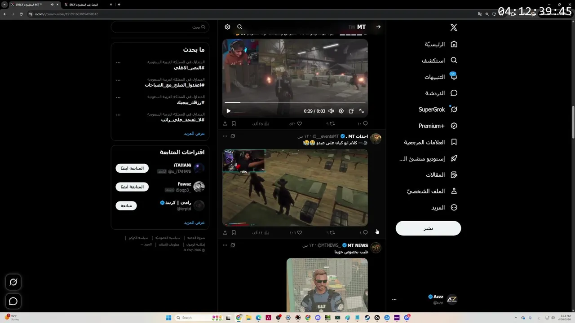The width and height of the screenshot is (575, 323).
Task: Open الدردشة chat section
Action: pos(441,93)
